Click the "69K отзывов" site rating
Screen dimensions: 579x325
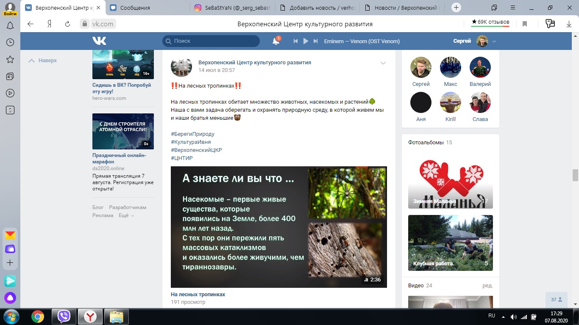[490, 22]
